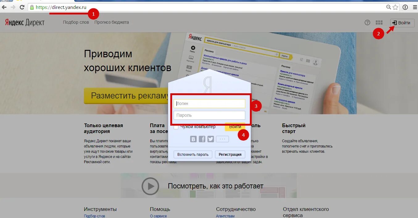Click the Регистрация button
Screen dimensions: 418x218
click(x=230, y=154)
